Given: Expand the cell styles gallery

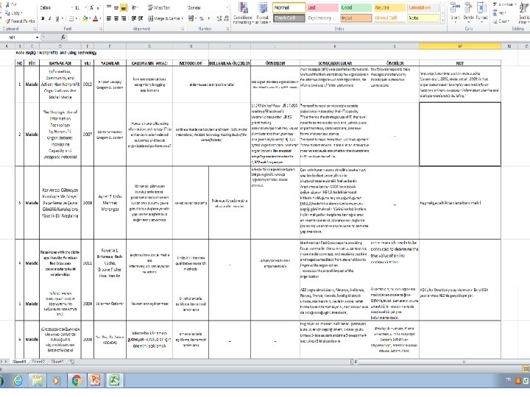Looking at the screenshot, I should (x=442, y=21).
